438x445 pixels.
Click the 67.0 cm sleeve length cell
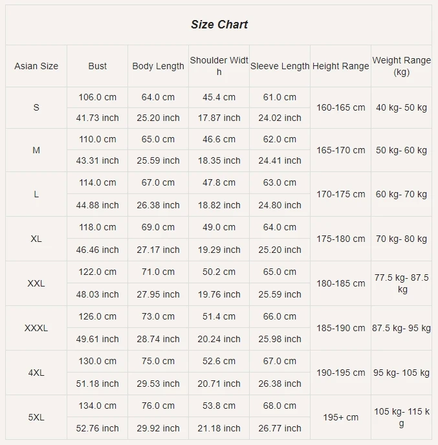click(279, 361)
